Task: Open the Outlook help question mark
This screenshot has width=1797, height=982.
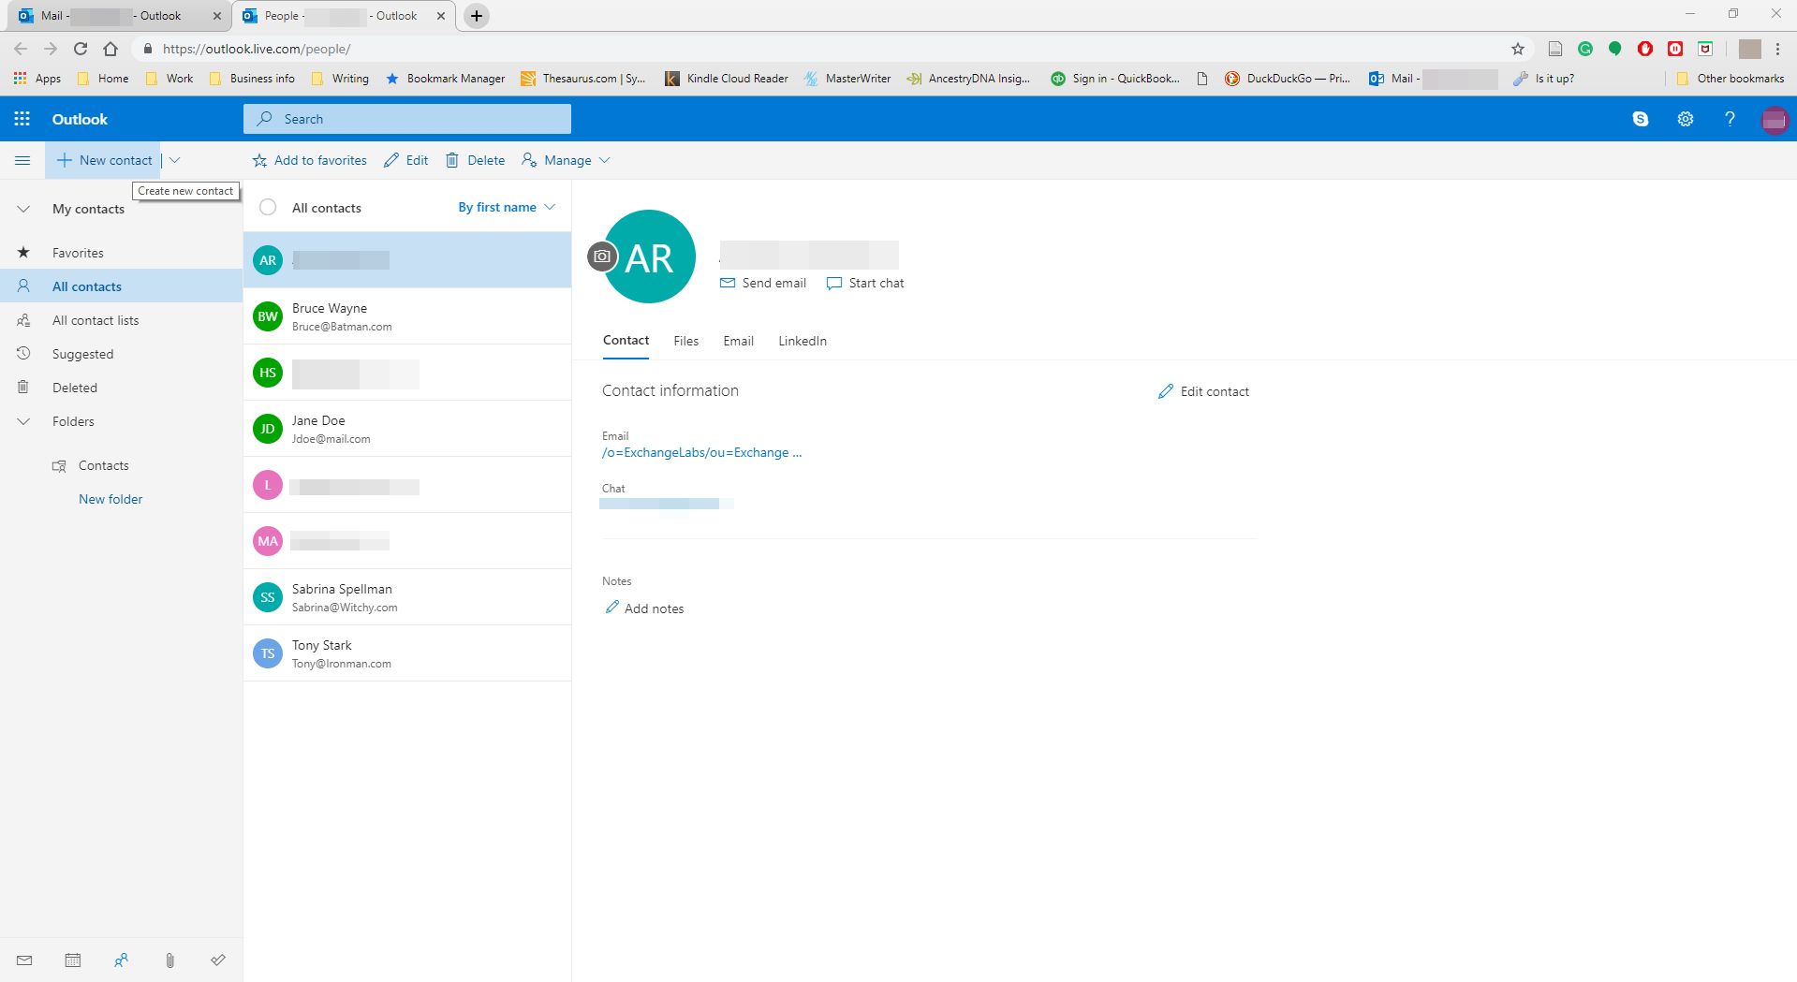Action: pyautogui.click(x=1730, y=119)
